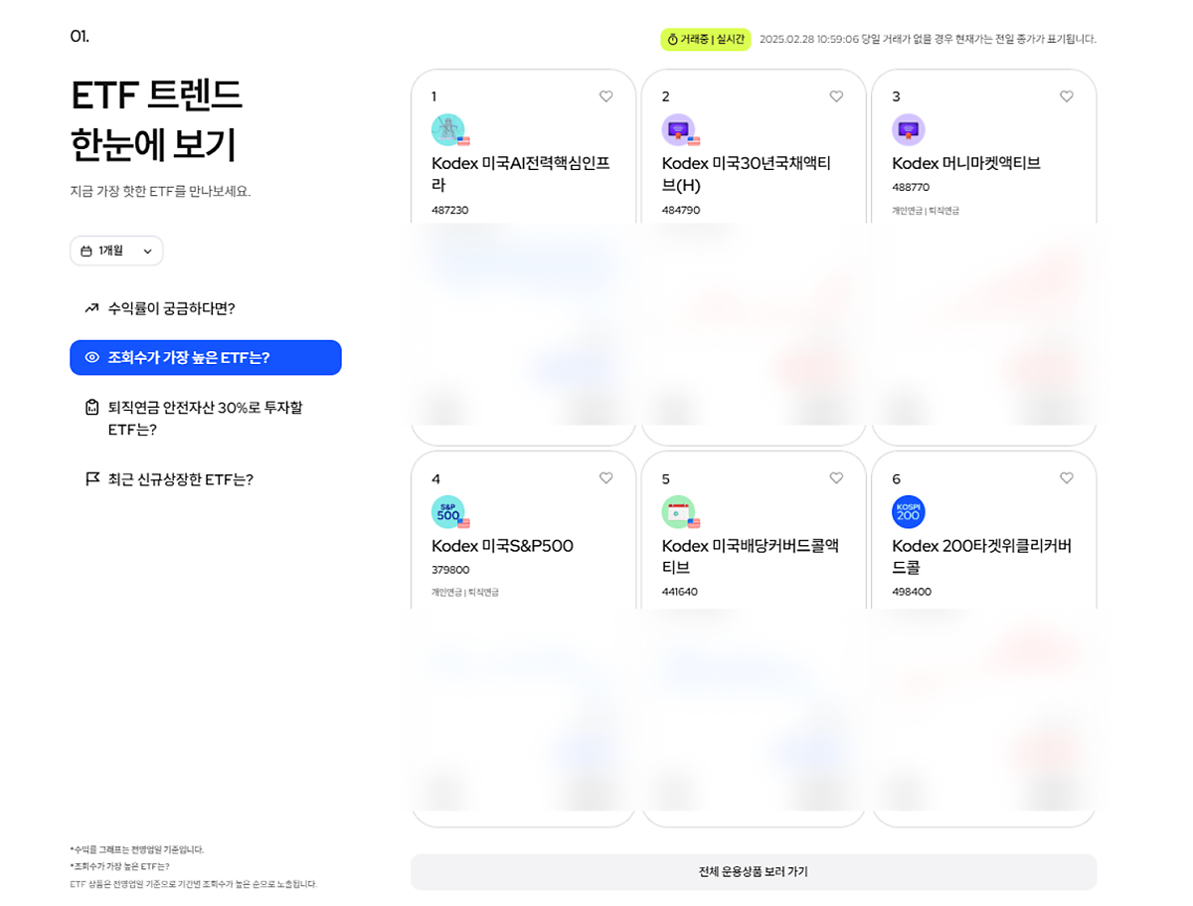Screen dimensions: 1193x906
Task: Open the 1개월 period dropdown
Action: point(116,251)
